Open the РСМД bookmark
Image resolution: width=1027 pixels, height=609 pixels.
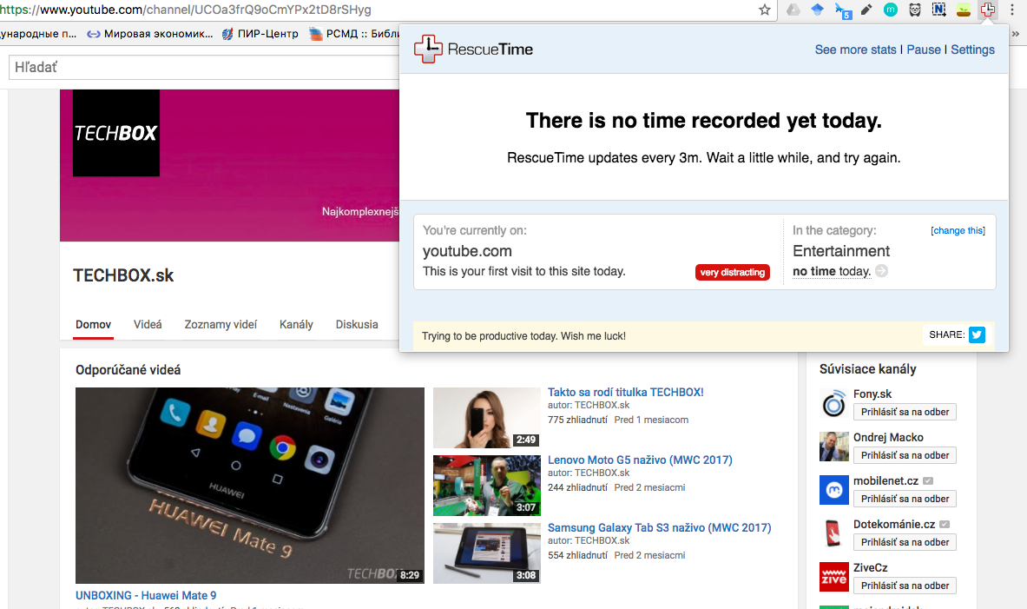pyautogui.click(x=354, y=33)
